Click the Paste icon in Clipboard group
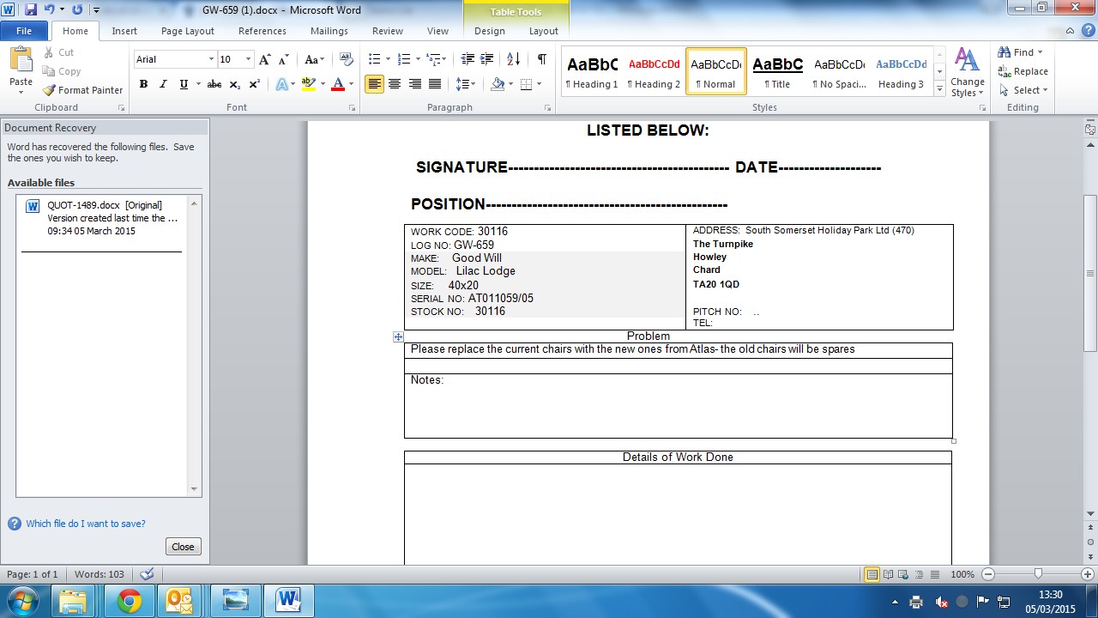The height and width of the screenshot is (618, 1098). 21,69
